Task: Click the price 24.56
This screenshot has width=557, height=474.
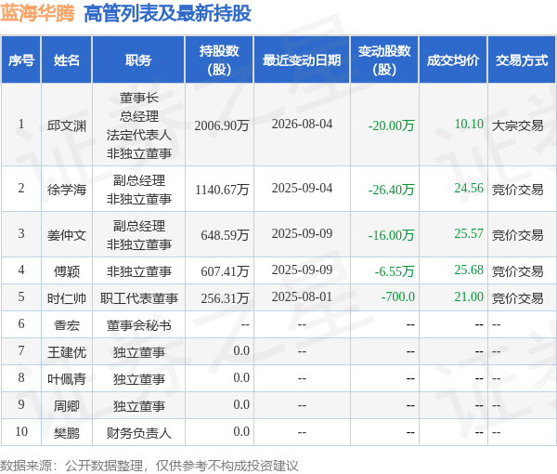Action: tap(469, 188)
